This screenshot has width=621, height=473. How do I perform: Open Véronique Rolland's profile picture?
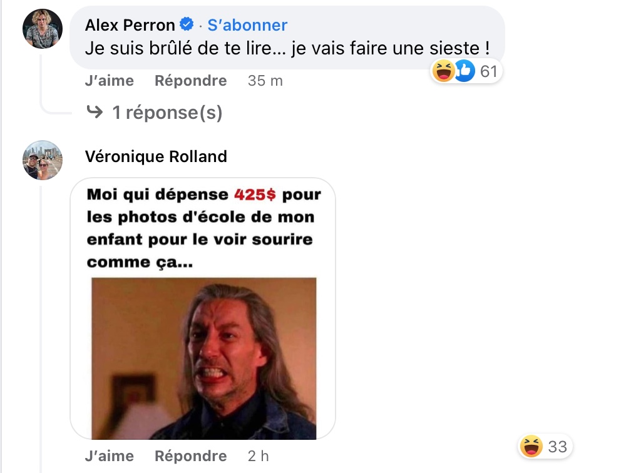[43, 160]
